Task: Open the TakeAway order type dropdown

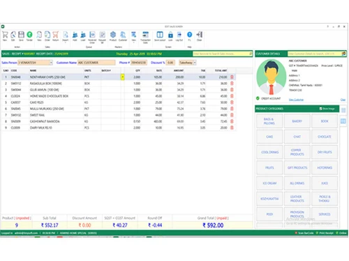Action: coord(195,63)
